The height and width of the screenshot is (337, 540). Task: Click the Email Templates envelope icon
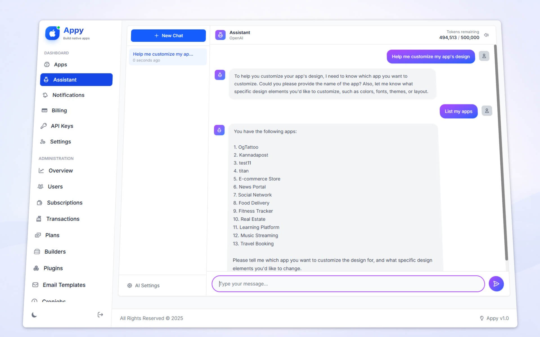[35, 284]
